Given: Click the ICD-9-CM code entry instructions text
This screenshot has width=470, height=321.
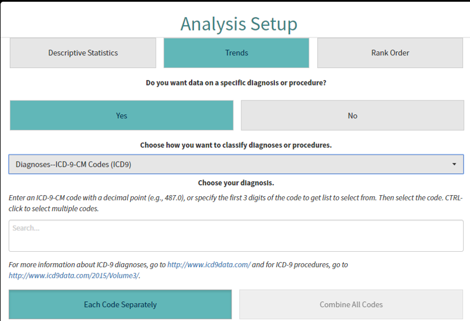Looking at the screenshot, I should [x=174, y=197].
